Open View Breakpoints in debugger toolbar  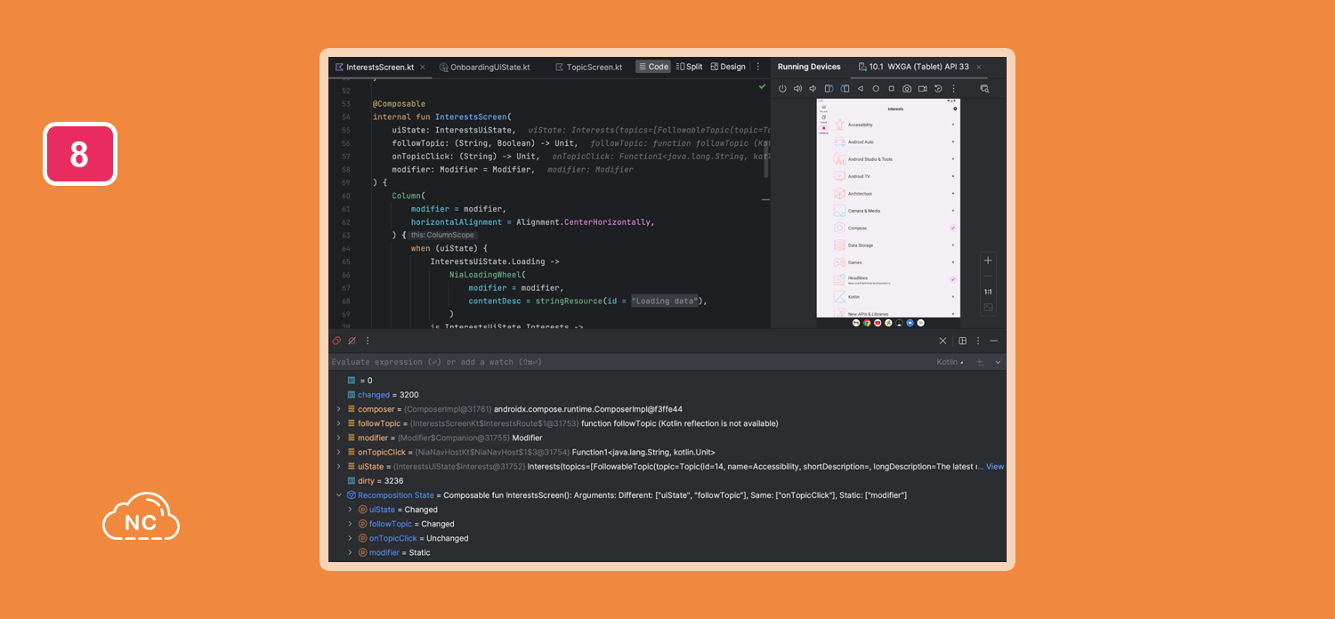click(x=337, y=341)
